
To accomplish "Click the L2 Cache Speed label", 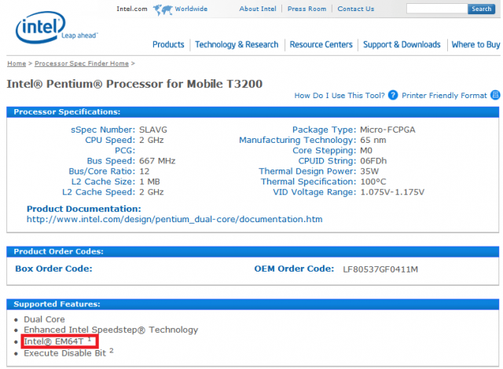I will coord(99,192).
